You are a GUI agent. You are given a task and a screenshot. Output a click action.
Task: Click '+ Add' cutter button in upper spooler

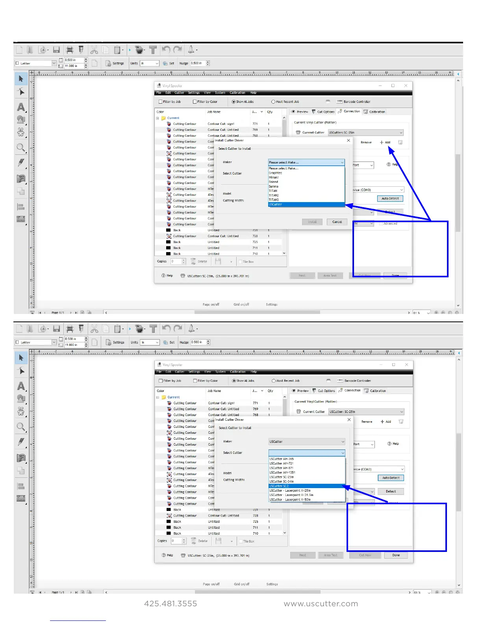pos(385,142)
